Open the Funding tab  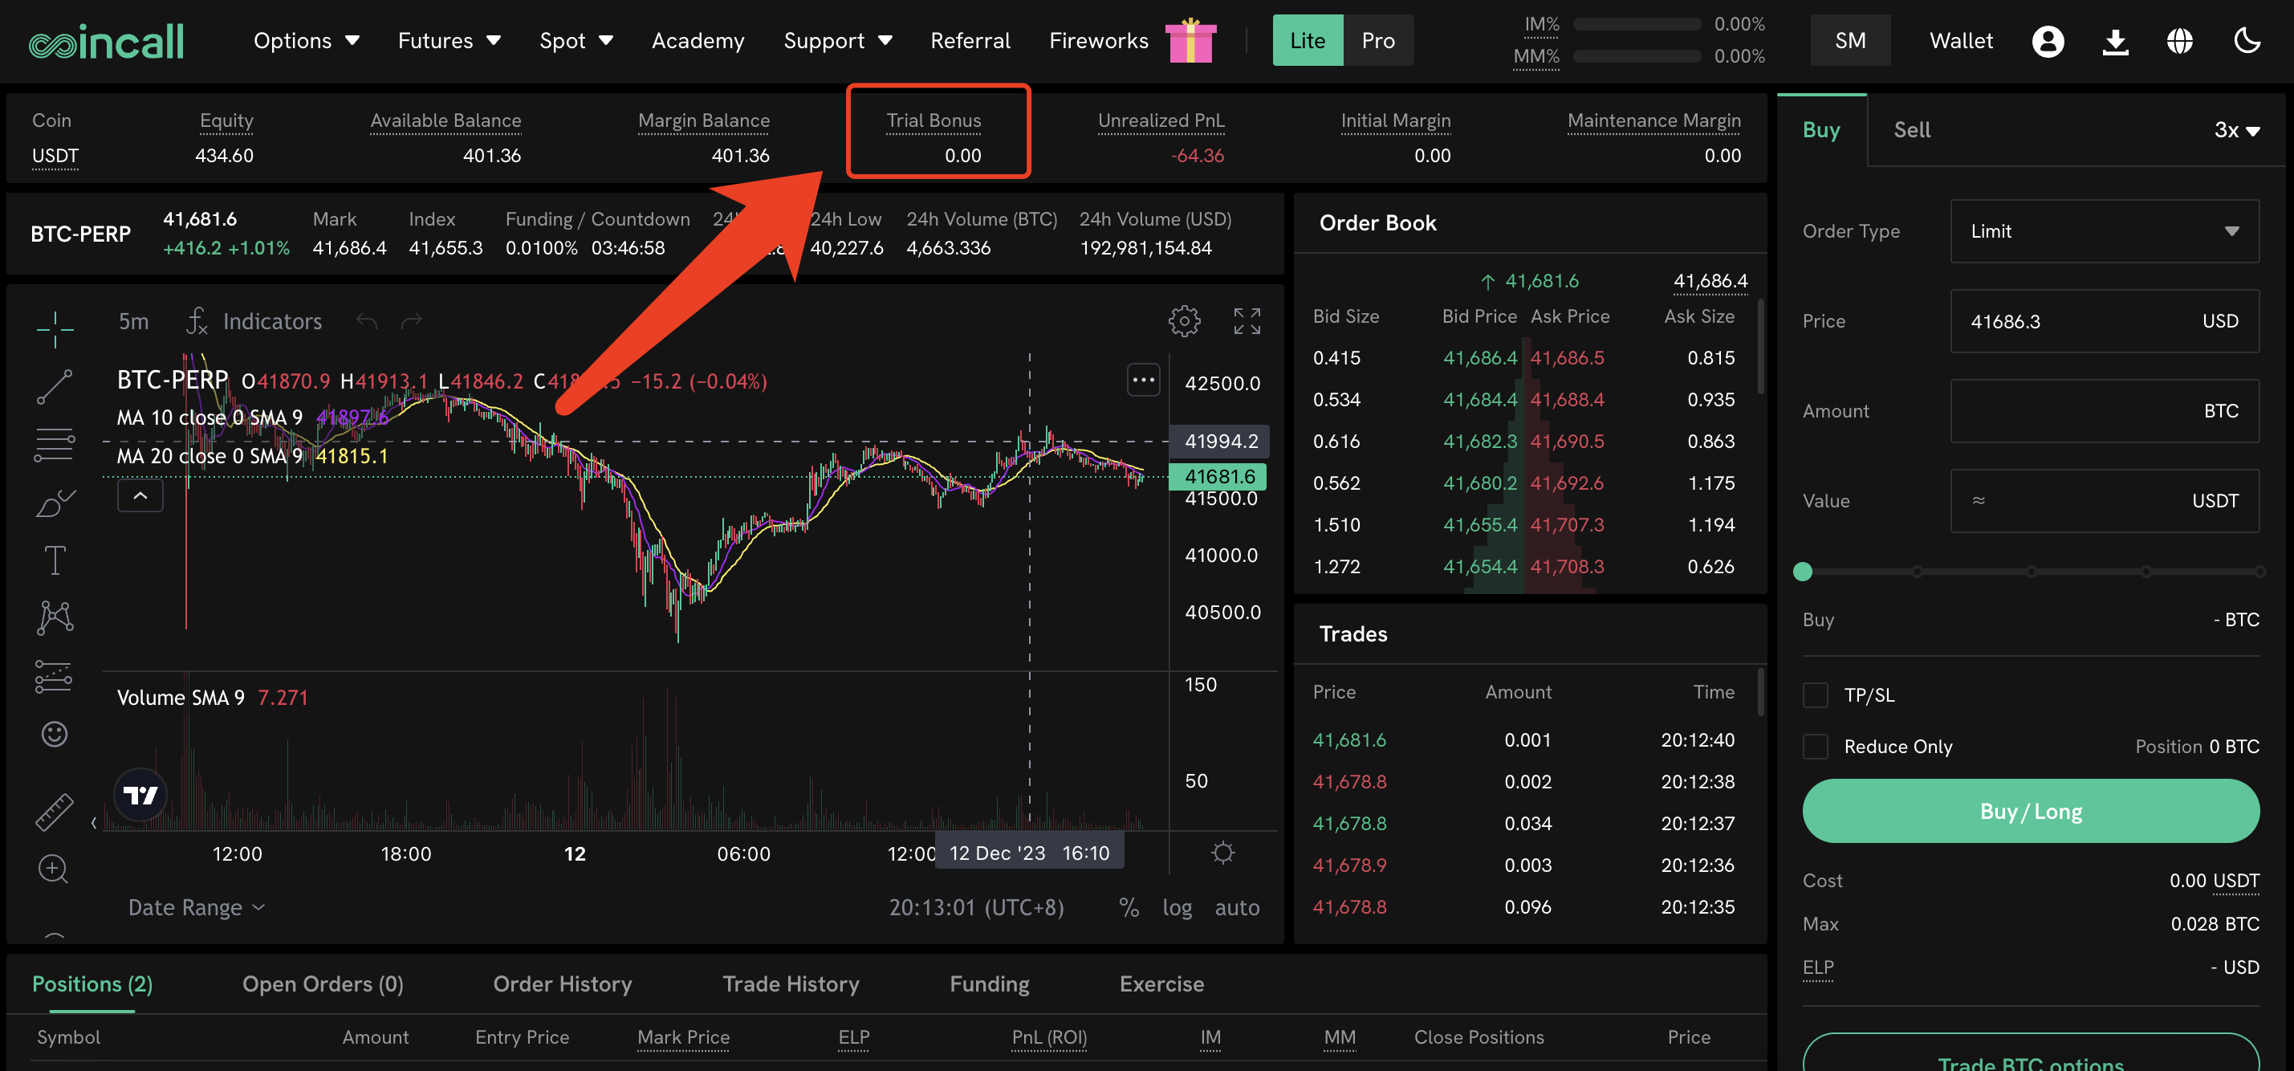[989, 983]
